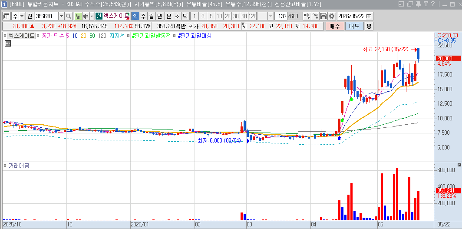Click the cyan 지지선 legend label
The width and height of the screenshot is (462, 229).
coord(117,36)
